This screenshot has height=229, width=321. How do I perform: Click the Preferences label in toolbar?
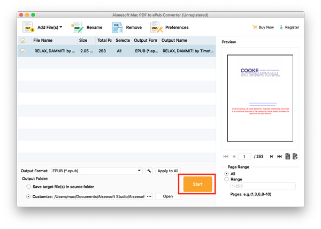pyautogui.click(x=177, y=27)
